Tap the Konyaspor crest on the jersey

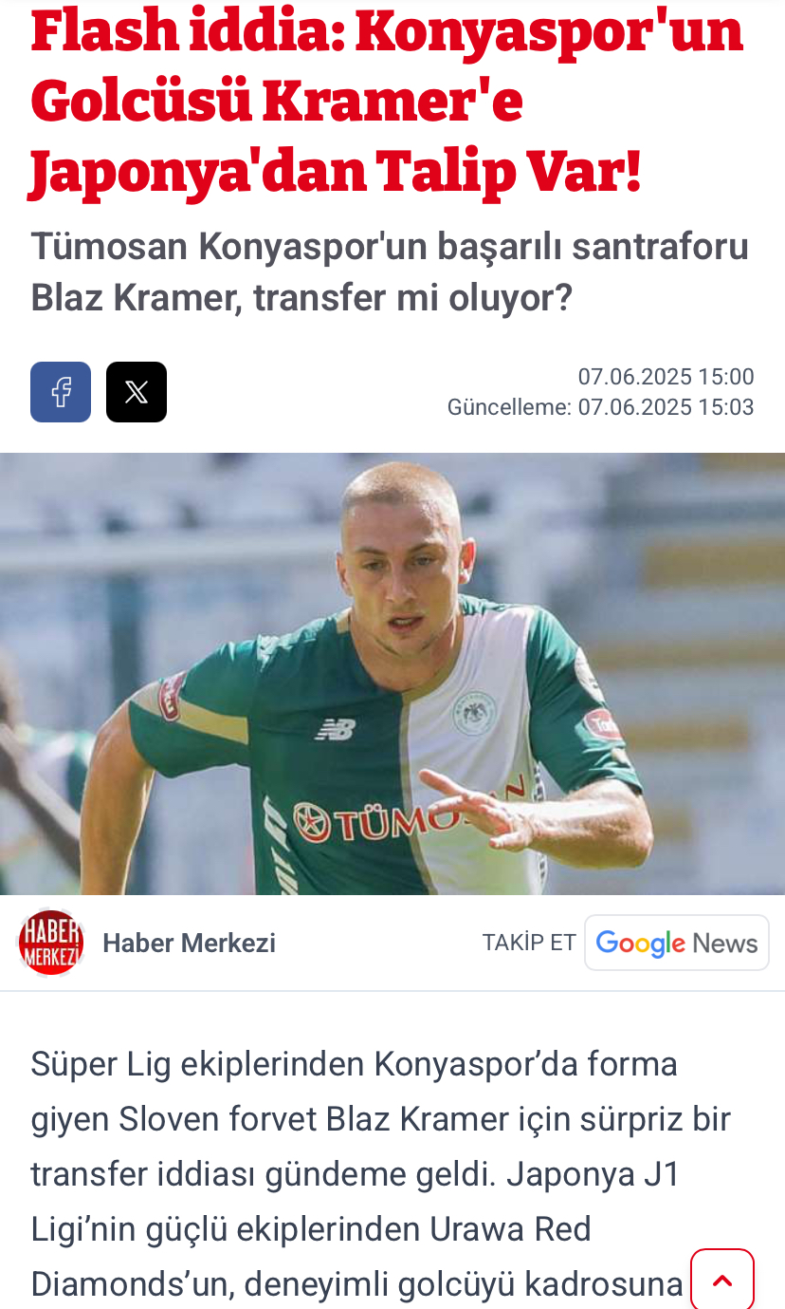click(x=473, y=713)
